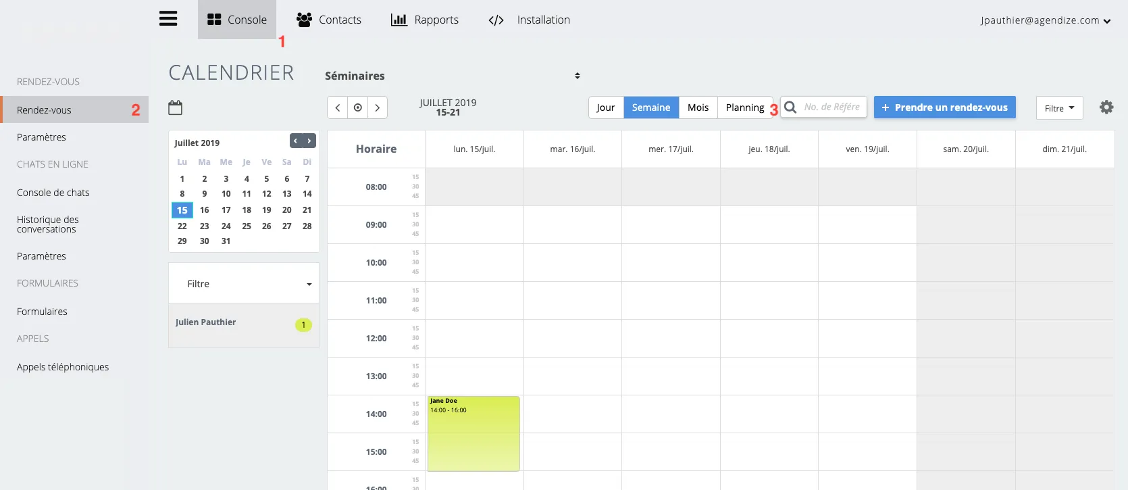Screen dimensions: 1128x490
Task: Click mini calendar previous month arrow
Action: point(296,141)
